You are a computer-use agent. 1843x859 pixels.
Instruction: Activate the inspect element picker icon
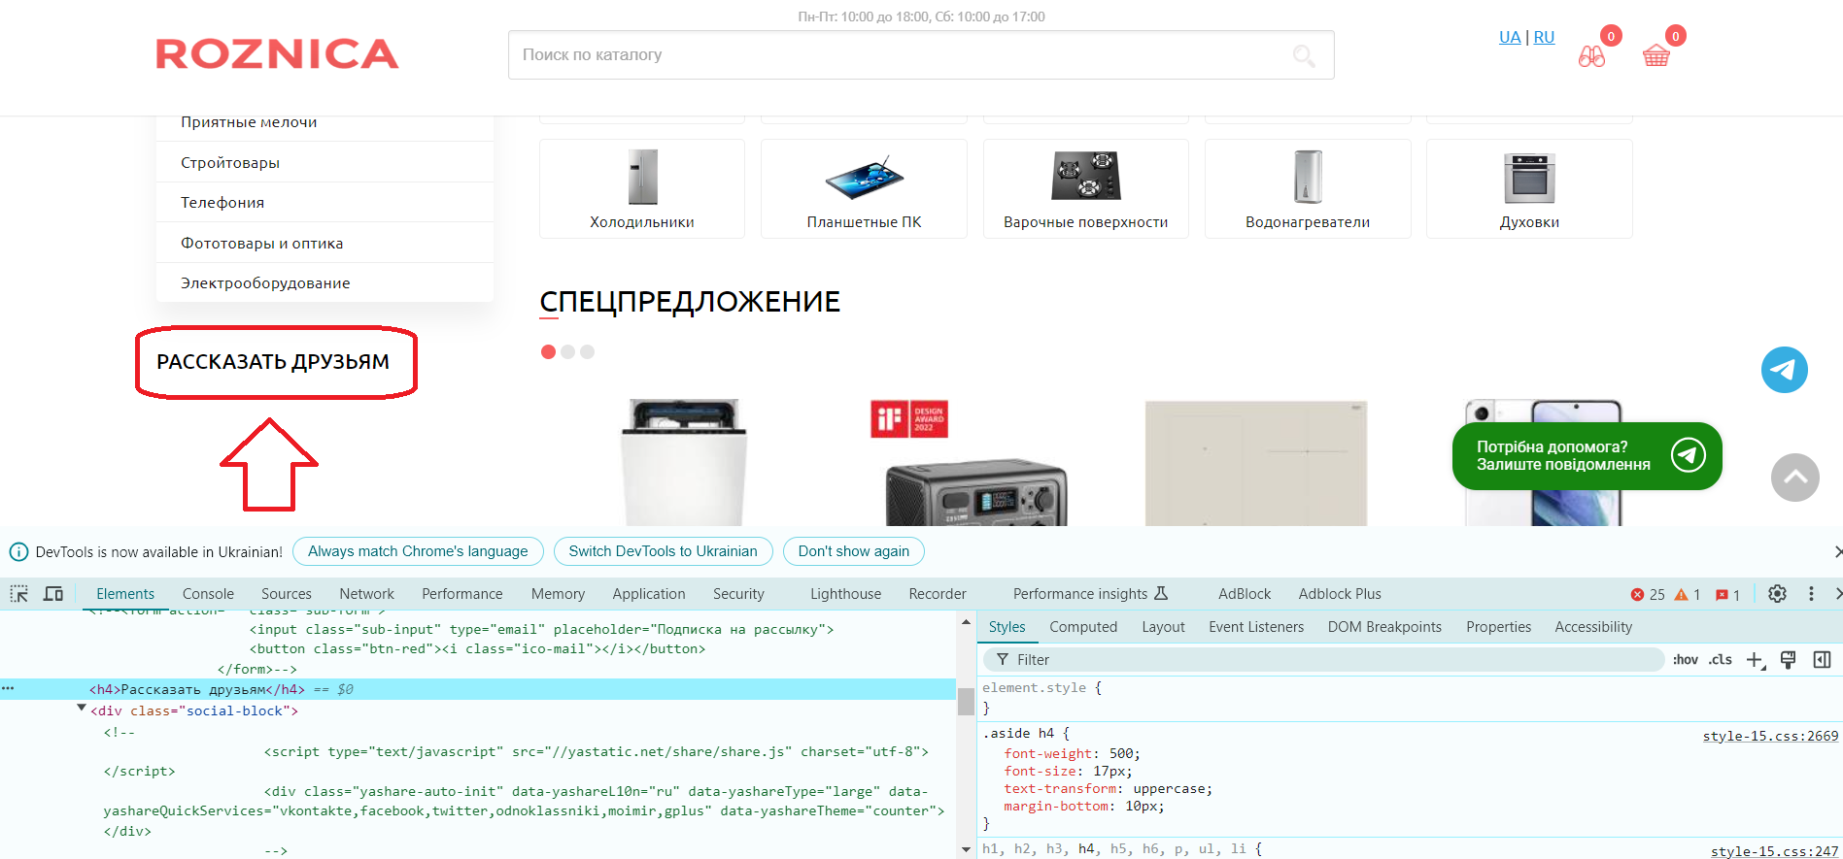[x=19, y=594]
